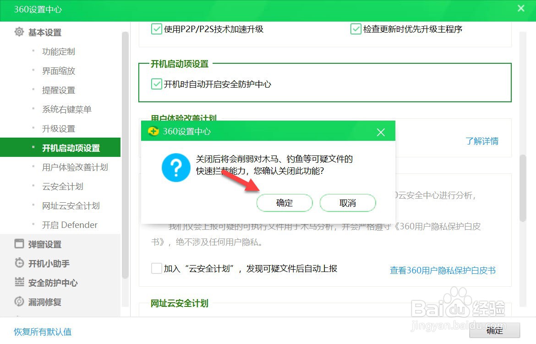The height and width of the screenshot is (344, 536).
Task: Toggle 检查更新时优先升级主程序 checkbox
Action: pyautogui.click(x=356, y=29)
